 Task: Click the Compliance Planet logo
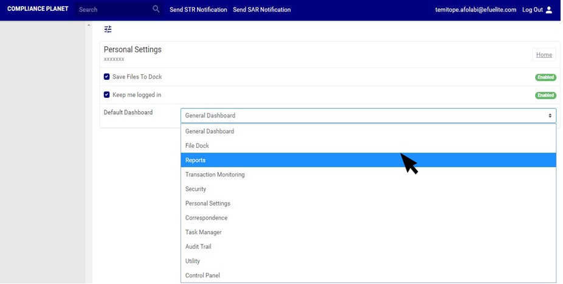38,9
